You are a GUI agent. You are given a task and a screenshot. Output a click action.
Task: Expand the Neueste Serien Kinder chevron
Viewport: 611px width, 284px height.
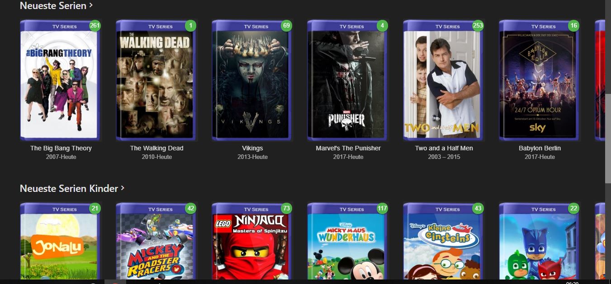[123, 188]
